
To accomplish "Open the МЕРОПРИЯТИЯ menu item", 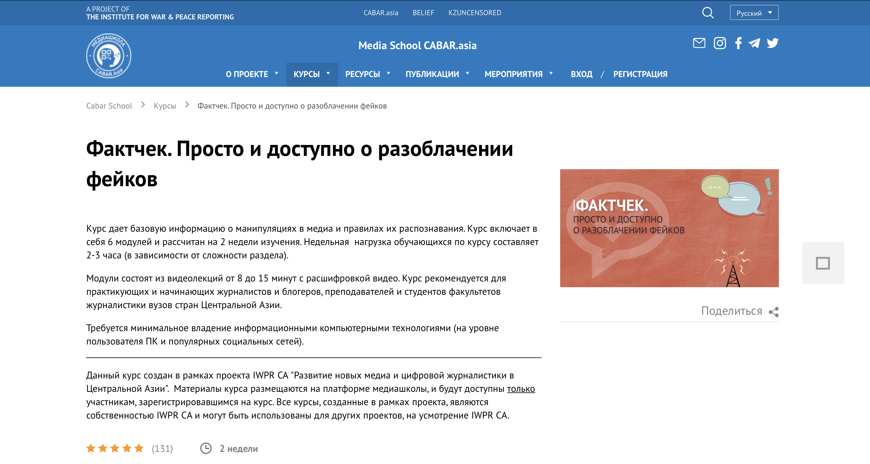I will (x=518, y=74).
